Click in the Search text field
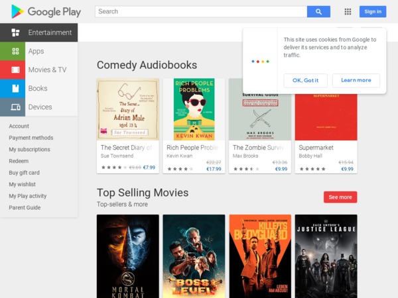 click(201, 12)
